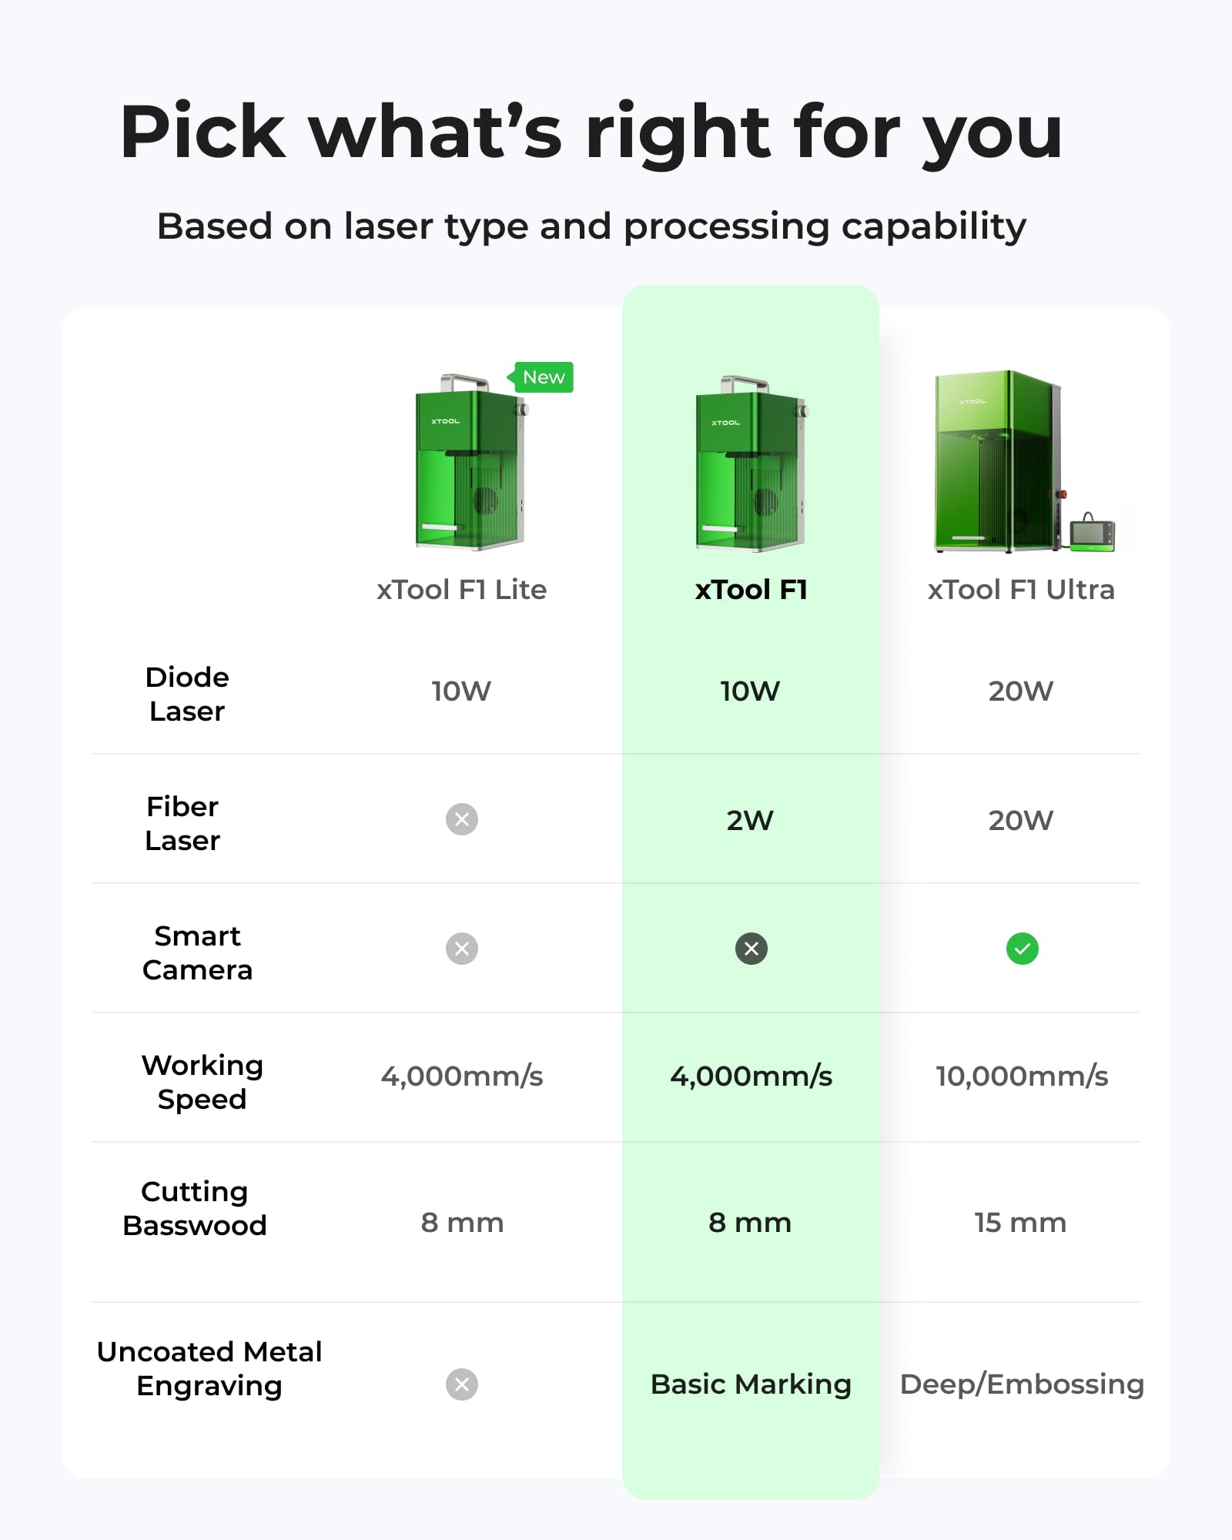Click the 2W fiber laser value
Screen dimensions: 1232x1540
(750, 821)
